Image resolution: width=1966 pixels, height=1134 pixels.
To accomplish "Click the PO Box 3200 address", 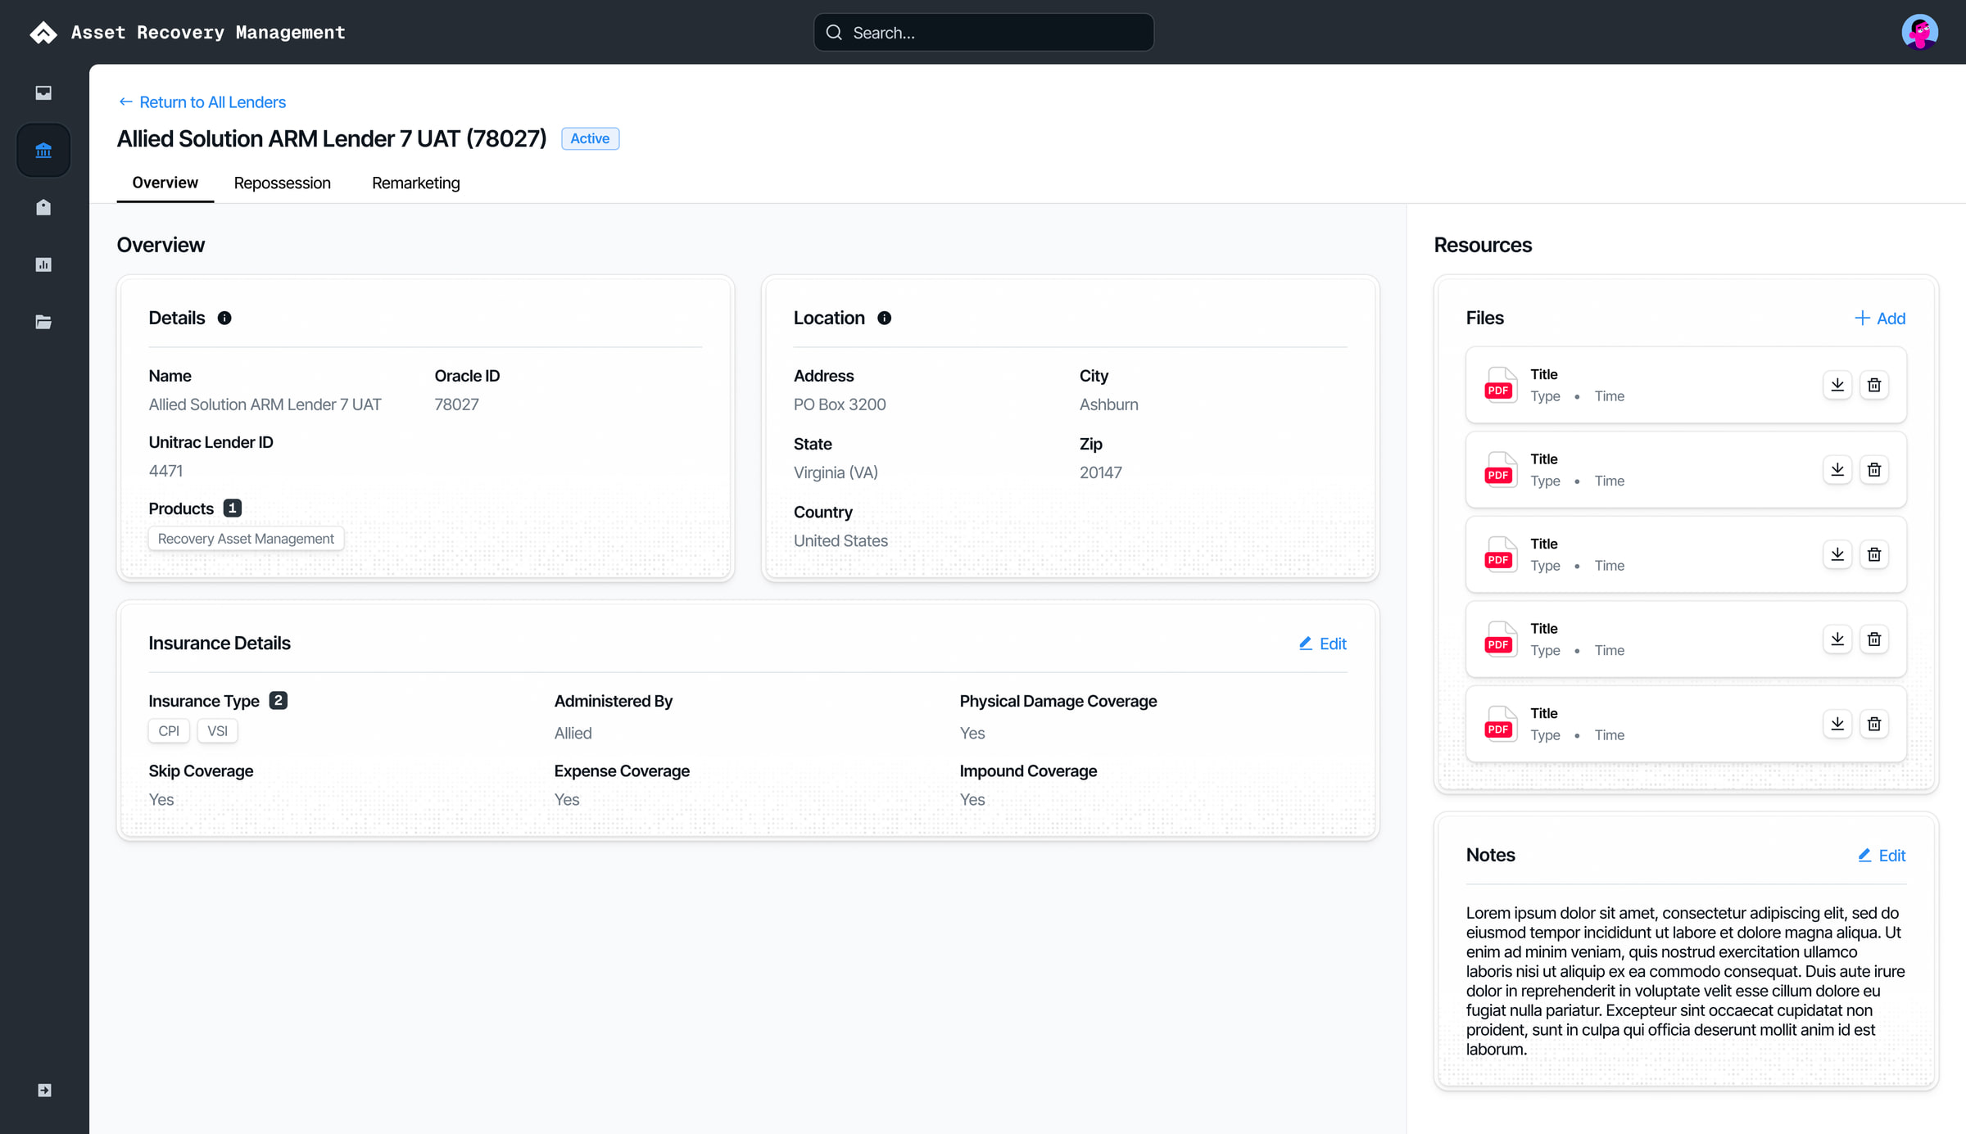I will click(840, 404).
